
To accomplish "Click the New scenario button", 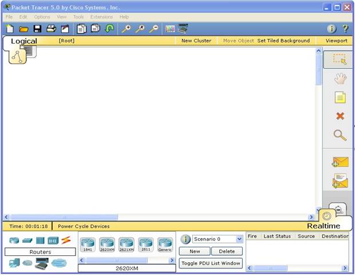I will coord(195,251).
